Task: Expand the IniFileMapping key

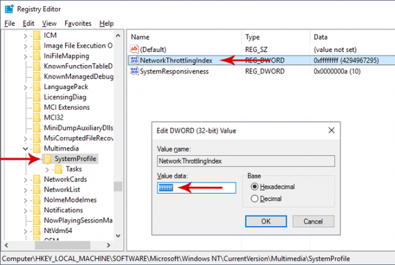Action: [25, 57]
